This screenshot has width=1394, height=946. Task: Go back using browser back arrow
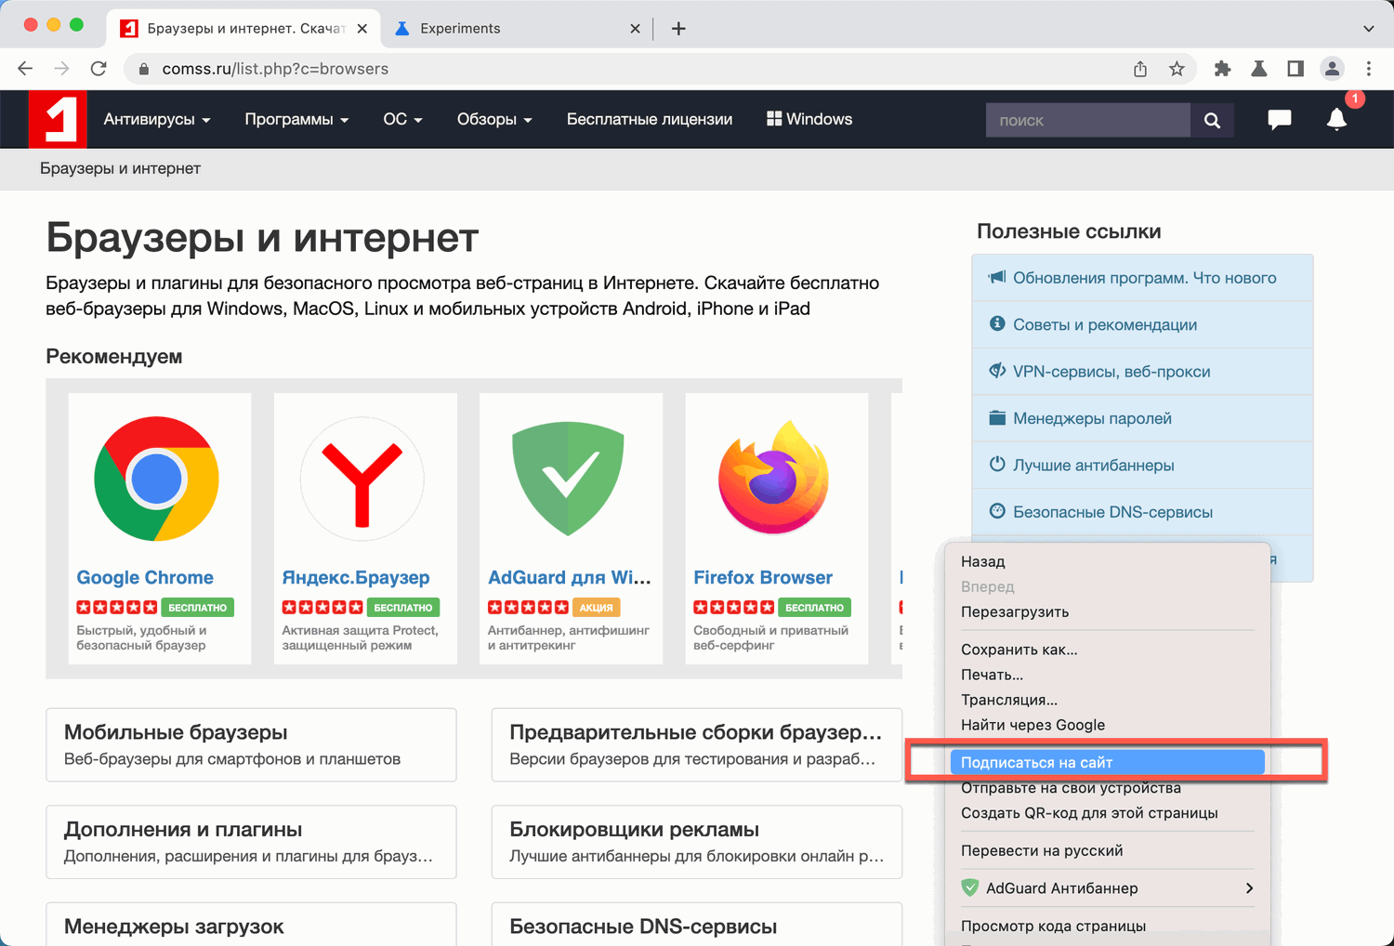click(25, 69)
